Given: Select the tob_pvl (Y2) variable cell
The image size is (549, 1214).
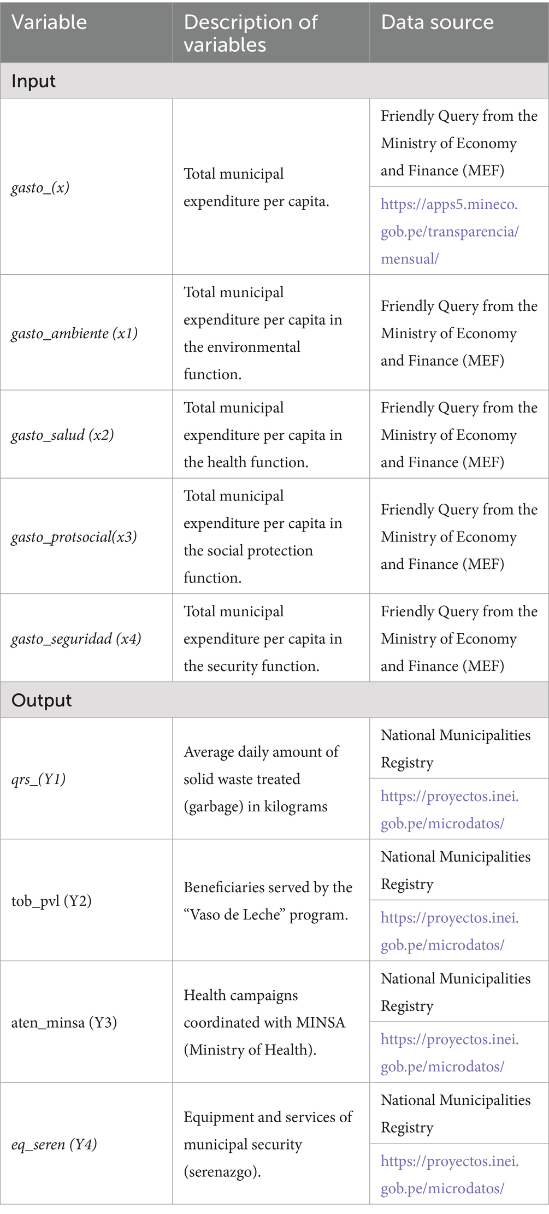Looking at the screenshot, I should [x=51, y=901].
